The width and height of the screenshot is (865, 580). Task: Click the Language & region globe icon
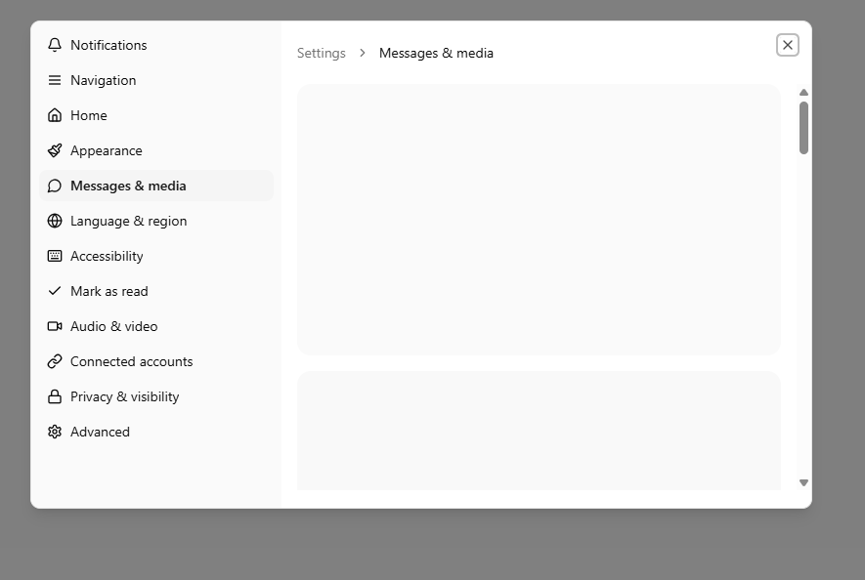(x=55, y=221)
